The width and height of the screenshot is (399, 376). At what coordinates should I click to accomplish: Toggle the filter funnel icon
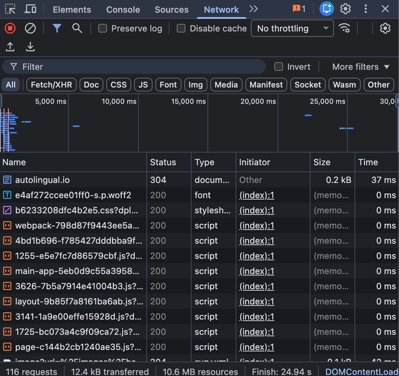coord(57,28)
